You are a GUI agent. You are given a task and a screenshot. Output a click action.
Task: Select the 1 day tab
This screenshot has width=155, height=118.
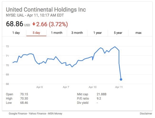click(x=16, y=33)
